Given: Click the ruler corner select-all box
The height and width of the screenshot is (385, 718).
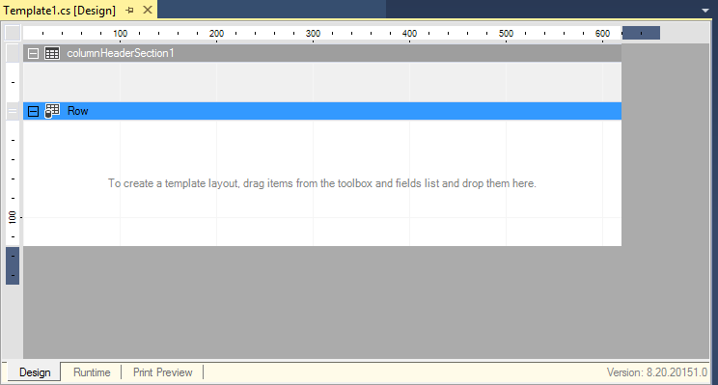Looking at the screenshot, I should 13,33.
